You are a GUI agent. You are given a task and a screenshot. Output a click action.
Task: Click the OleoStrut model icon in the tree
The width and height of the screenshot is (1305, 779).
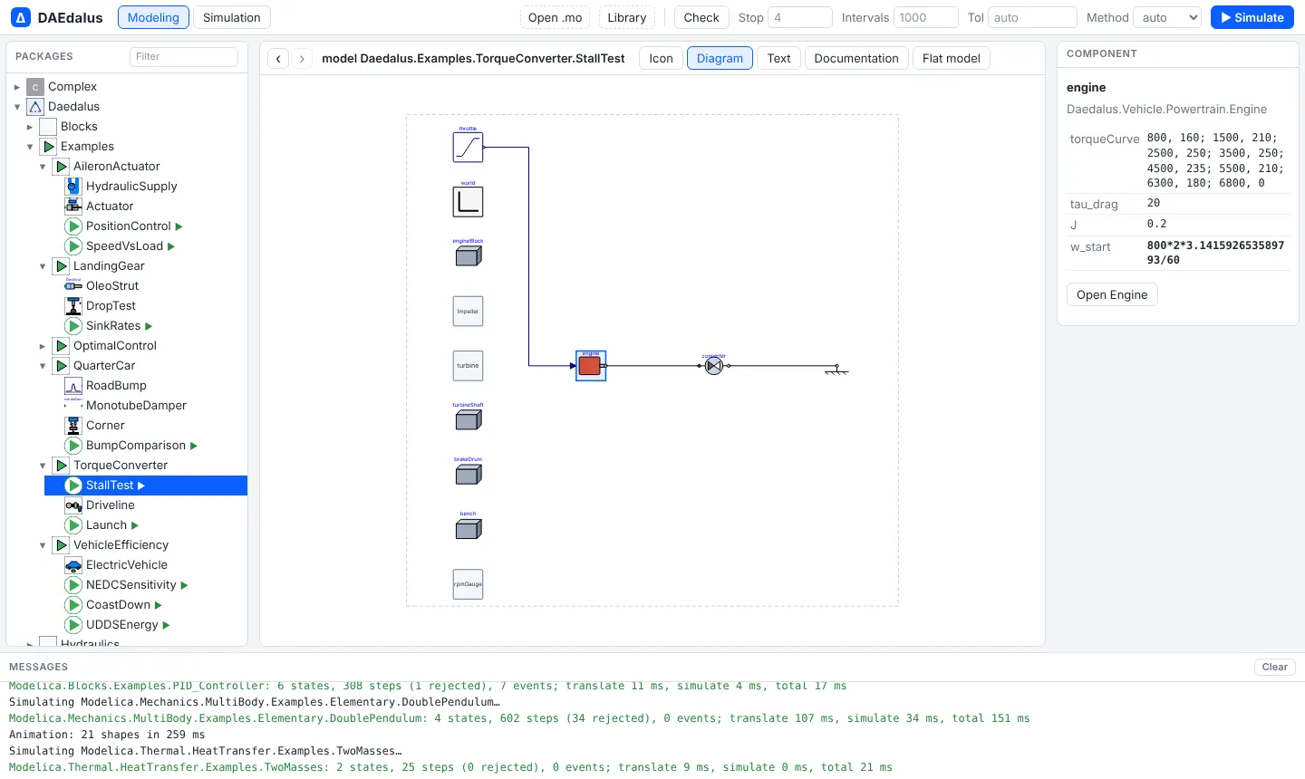tap(73, 286)
